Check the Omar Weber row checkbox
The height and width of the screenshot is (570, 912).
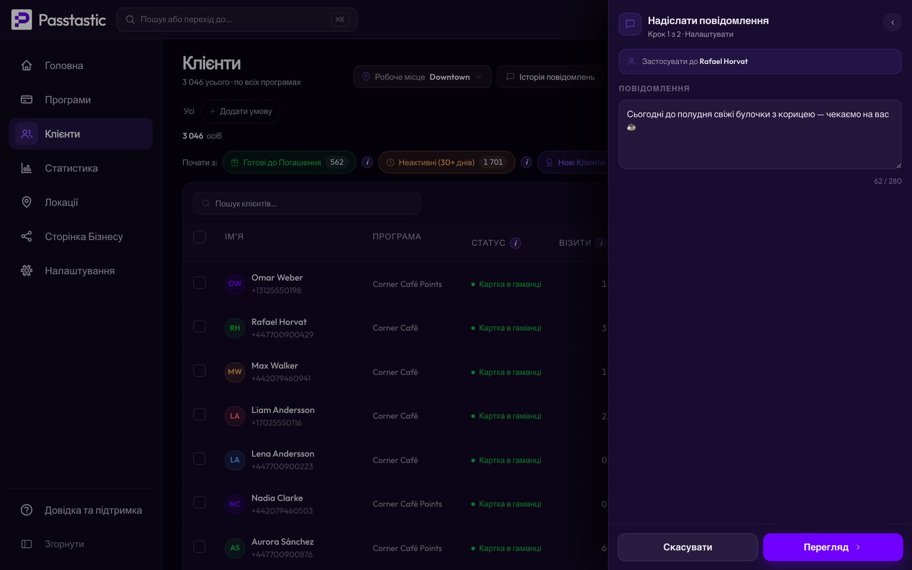tap(199, 282)
